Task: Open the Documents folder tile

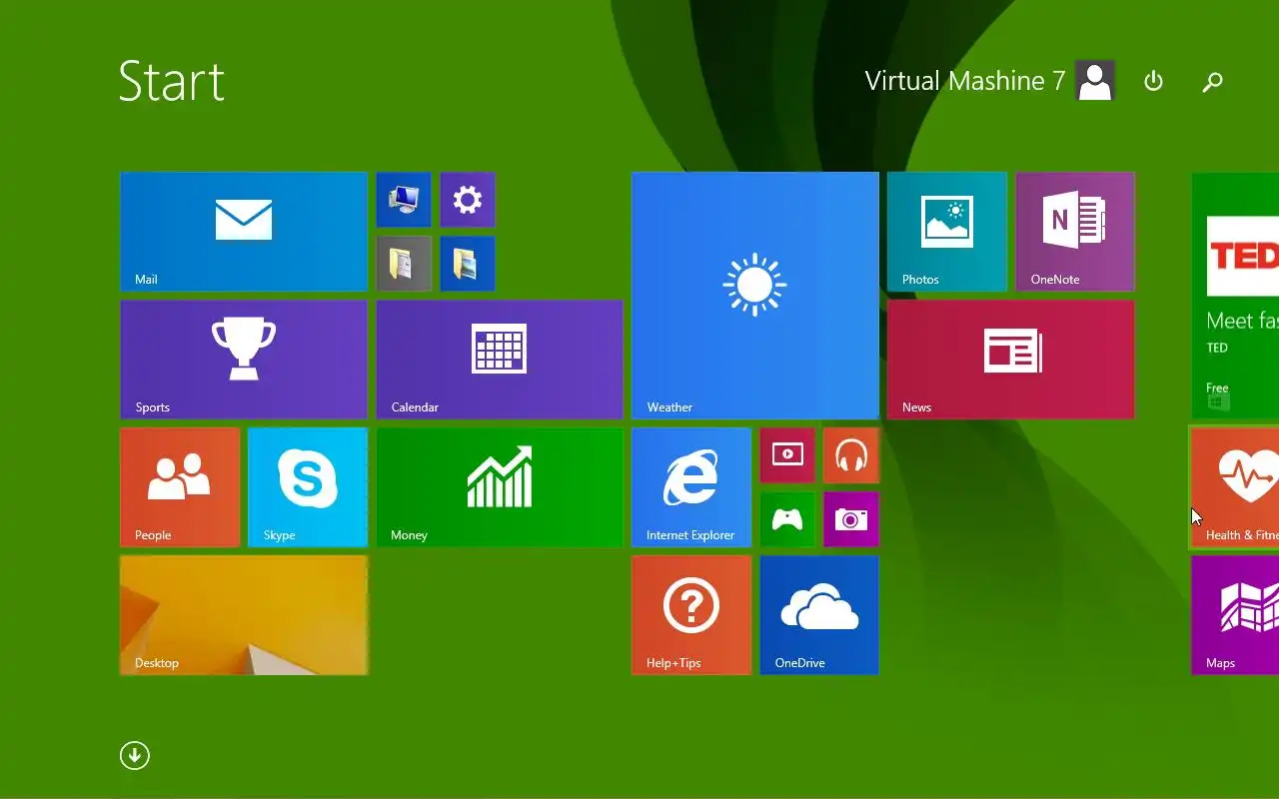Action: tap(404, 264)
